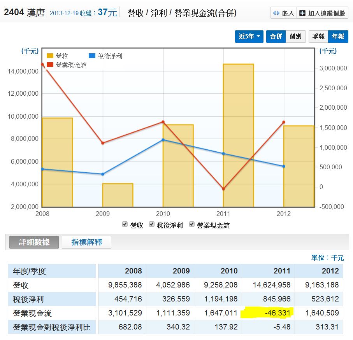Click the 2010 net profit data point

(163, 140)
